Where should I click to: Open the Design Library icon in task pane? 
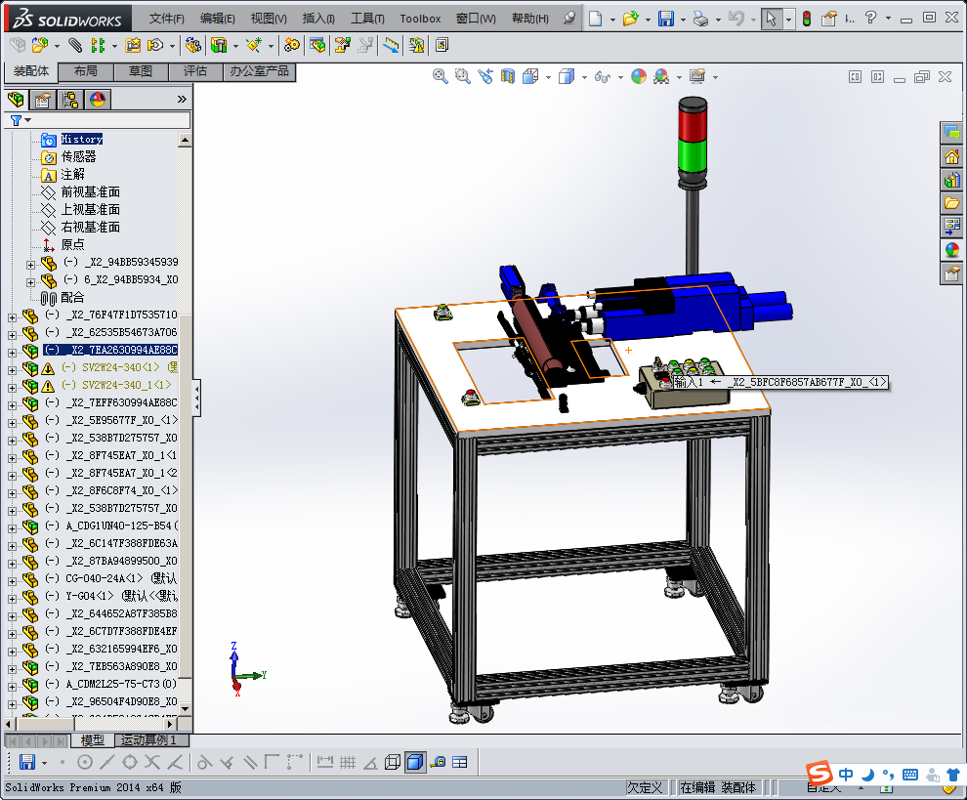tap(952, 180)
